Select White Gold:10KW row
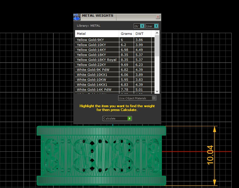This screenshot has height=188, width=239. (x=115, y=80)
